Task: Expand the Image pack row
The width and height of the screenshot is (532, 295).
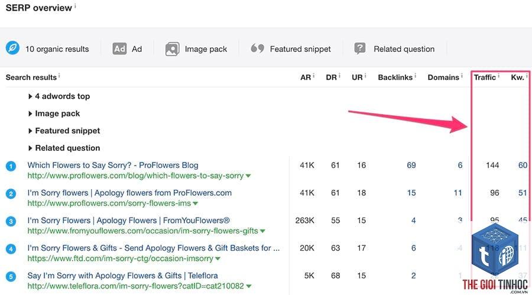Action: (54, 114)
